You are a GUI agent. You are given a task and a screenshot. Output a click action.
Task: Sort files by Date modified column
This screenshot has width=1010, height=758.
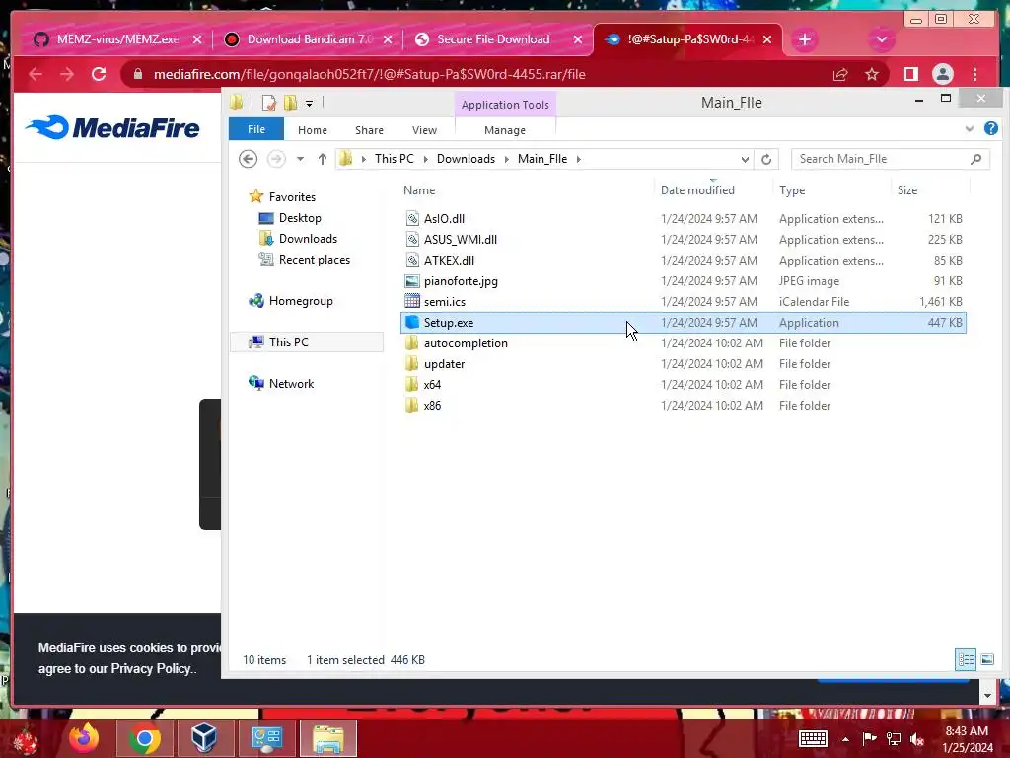(697, 190)
